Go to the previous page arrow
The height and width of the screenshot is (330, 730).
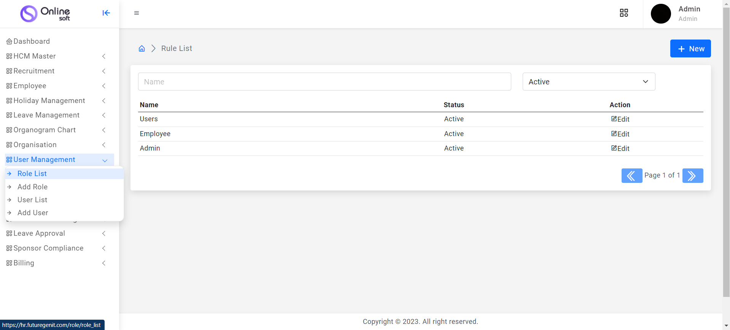[631, 176]
